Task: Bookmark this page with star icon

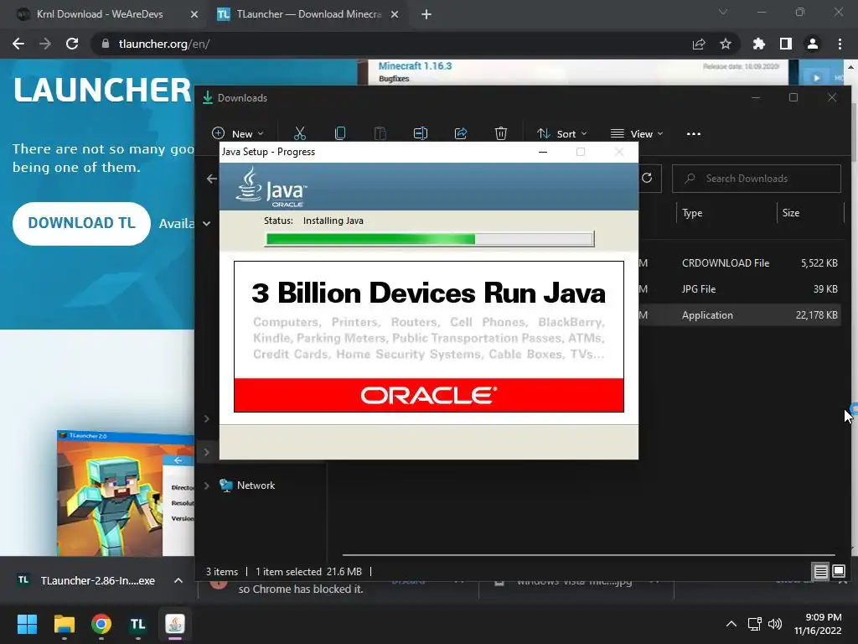Action: (x=726, y=44)
